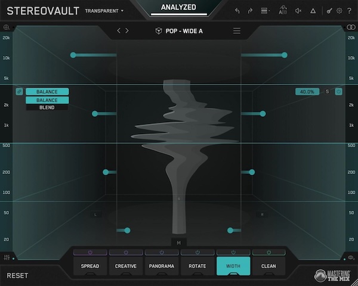Click the STEREOVAULT title
Viewport: 358px width, 286px height.
pyautogui.click(x=43, y=11)
